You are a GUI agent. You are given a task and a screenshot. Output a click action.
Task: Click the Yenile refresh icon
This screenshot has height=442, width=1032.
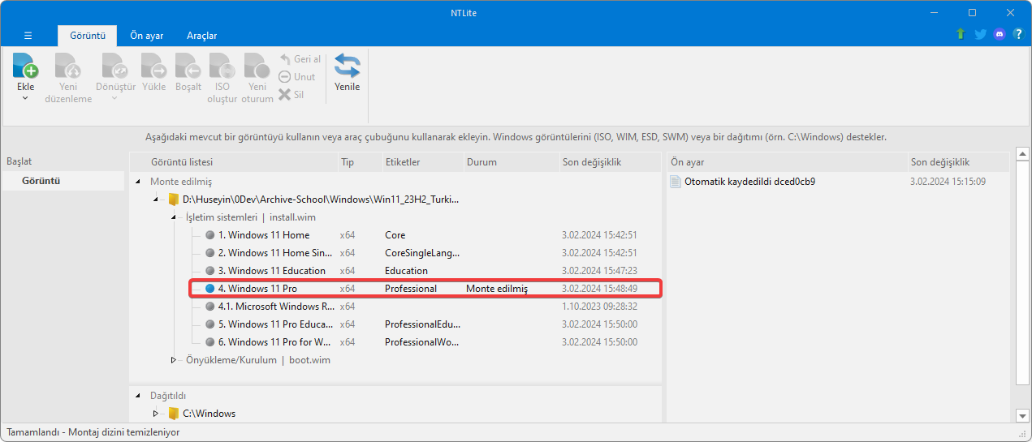(x=348, y=67)
